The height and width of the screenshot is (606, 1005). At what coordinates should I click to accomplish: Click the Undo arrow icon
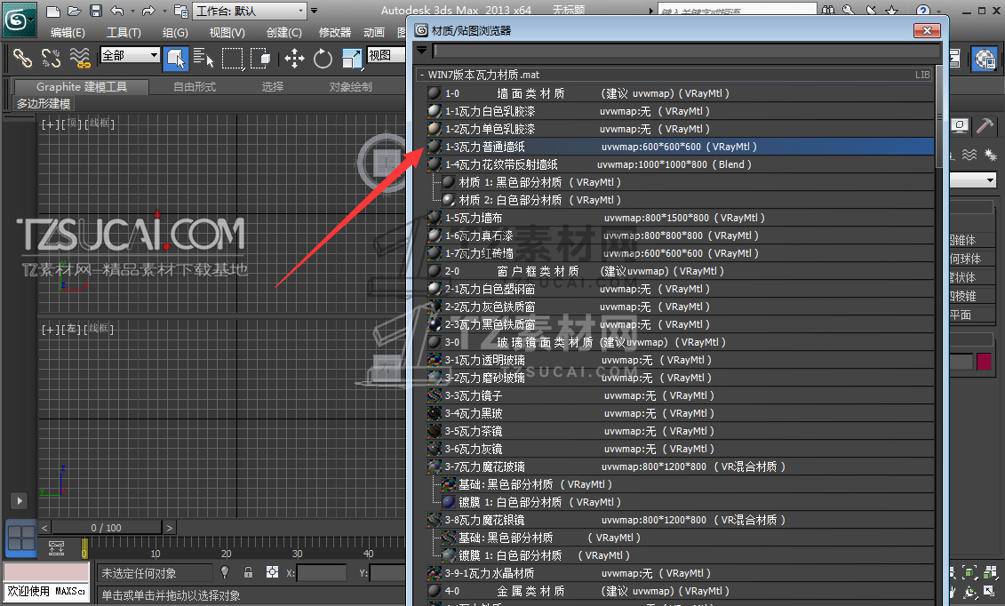pos(116,11)
